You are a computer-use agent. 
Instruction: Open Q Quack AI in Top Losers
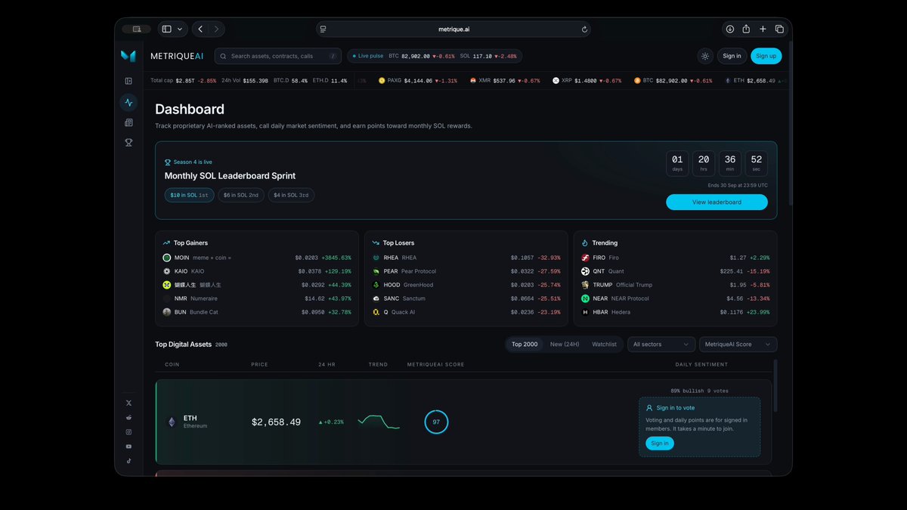[466, 312]
